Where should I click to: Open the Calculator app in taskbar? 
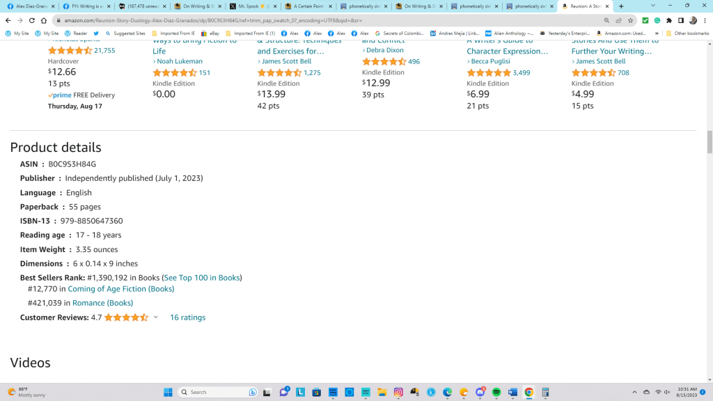(546, 392)
